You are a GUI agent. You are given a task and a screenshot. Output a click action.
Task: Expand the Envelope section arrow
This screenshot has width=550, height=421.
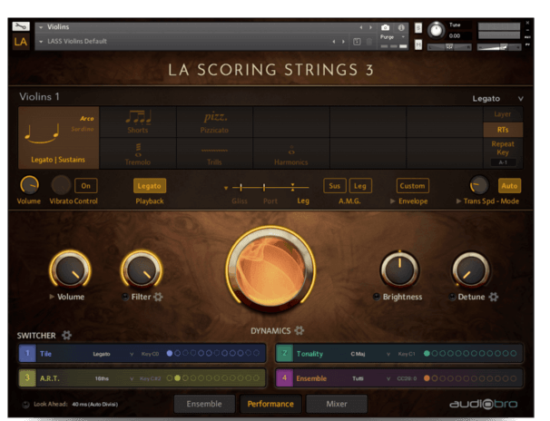392,201
